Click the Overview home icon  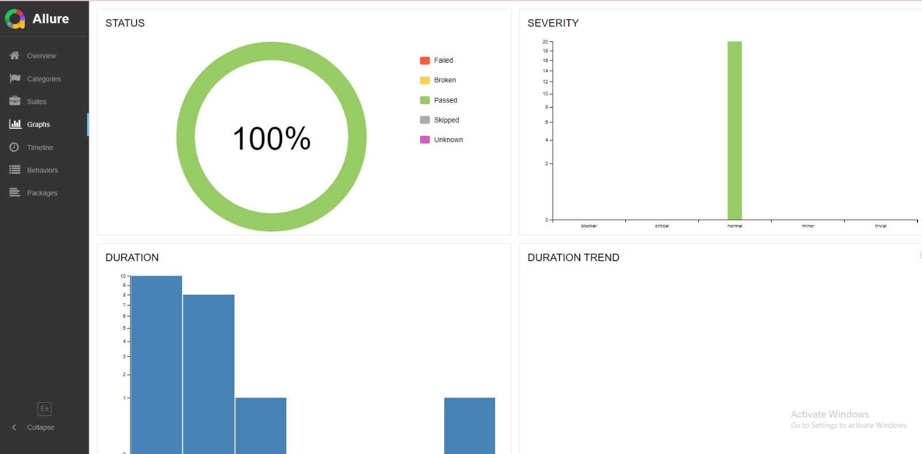[x=14, y=55]
